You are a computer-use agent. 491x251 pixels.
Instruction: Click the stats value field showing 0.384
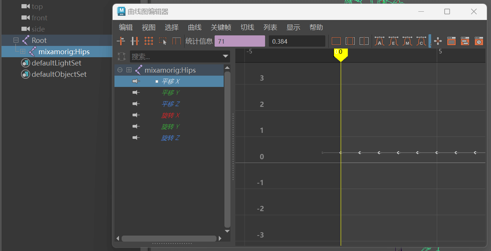pos(297,41)
